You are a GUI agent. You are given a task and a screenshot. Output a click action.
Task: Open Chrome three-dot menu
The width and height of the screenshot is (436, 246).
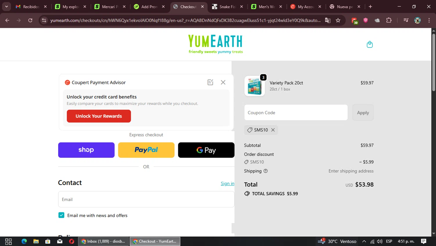pos(429,20)
